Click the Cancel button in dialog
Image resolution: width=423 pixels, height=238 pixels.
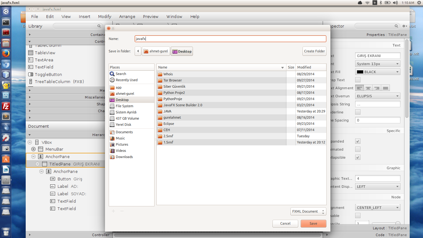click(x=285, y=223)
